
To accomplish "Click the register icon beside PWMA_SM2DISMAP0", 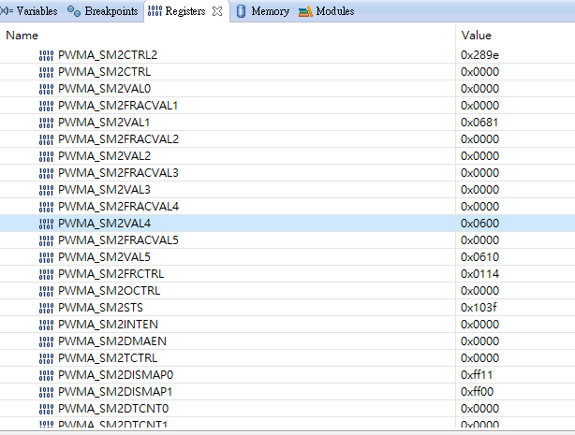I will [46, 376].
